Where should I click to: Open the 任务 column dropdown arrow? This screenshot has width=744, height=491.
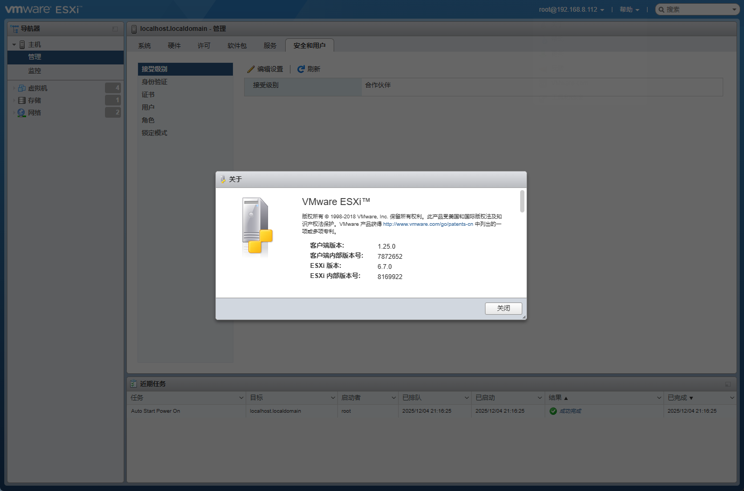241,398
